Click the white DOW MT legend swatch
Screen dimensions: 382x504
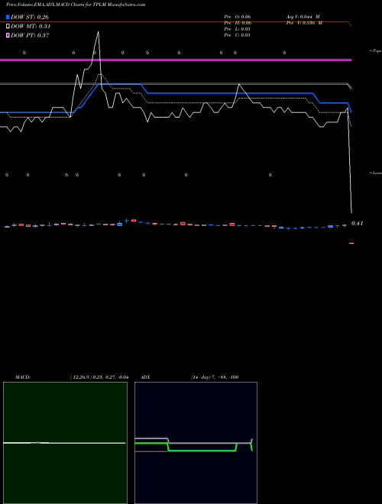click(x=8, y=26)
